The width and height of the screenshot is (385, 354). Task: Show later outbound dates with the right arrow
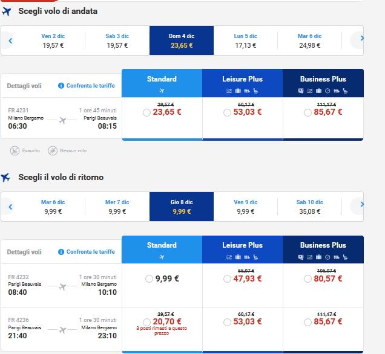pos(361,39)
